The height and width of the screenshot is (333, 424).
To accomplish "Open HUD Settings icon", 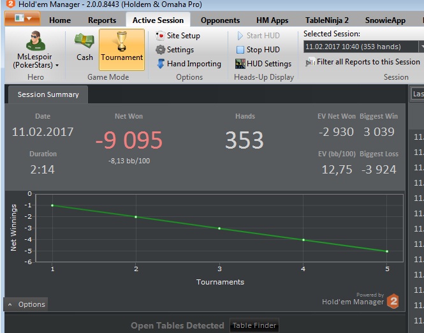I will point(240,64).
